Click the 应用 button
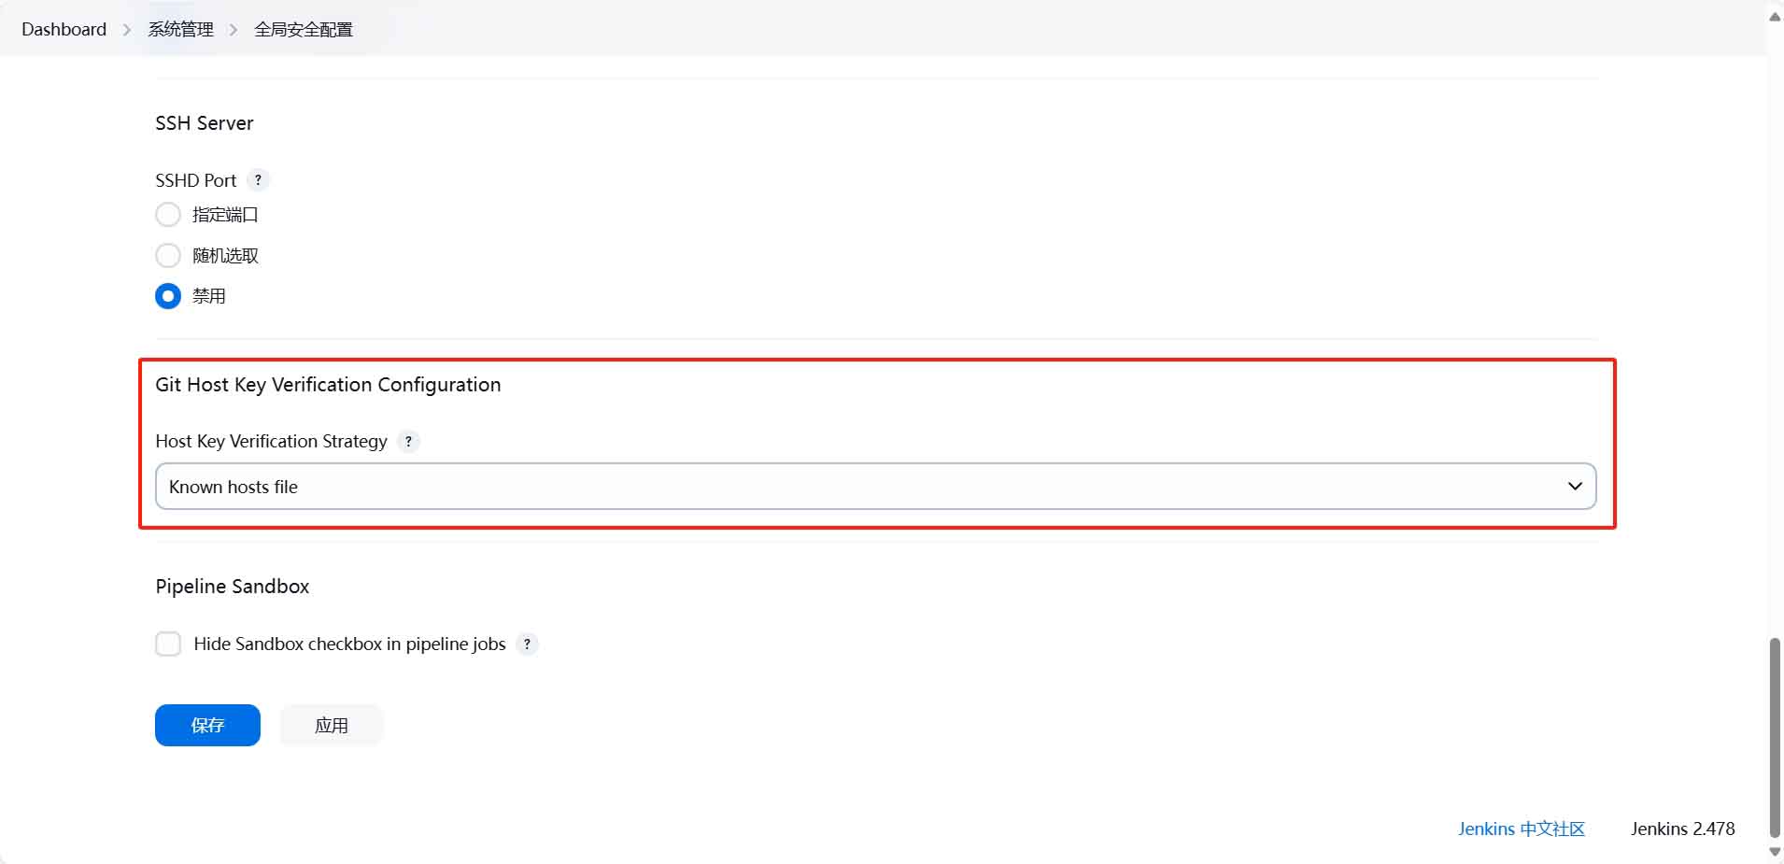 tap(332, 725)
